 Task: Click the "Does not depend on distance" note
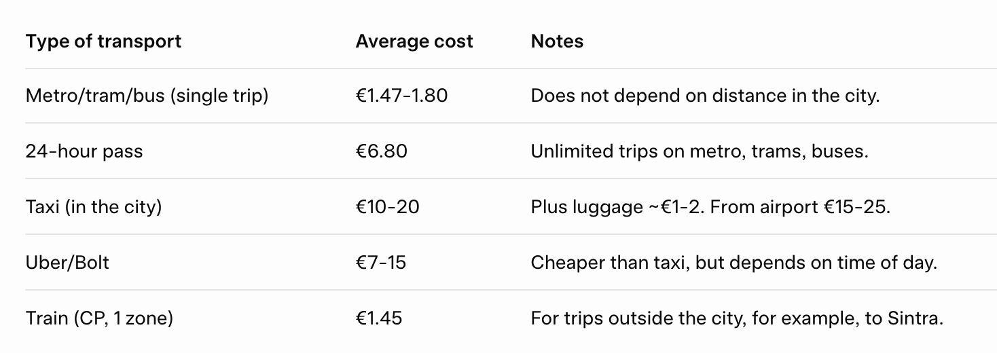click(x=704, y=96)
